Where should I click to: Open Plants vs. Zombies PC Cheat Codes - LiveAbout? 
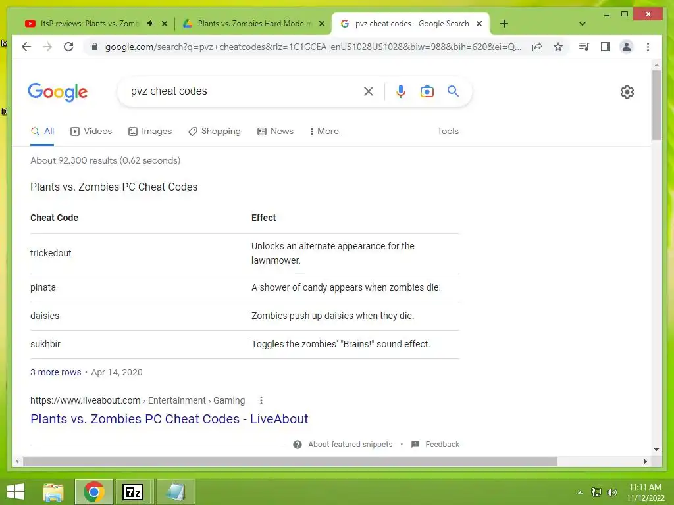[x=169, y=419]
